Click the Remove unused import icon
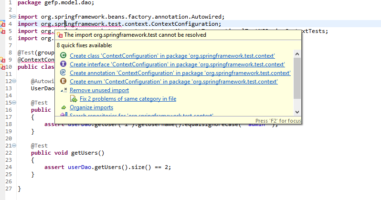 [x=64, y=90]
